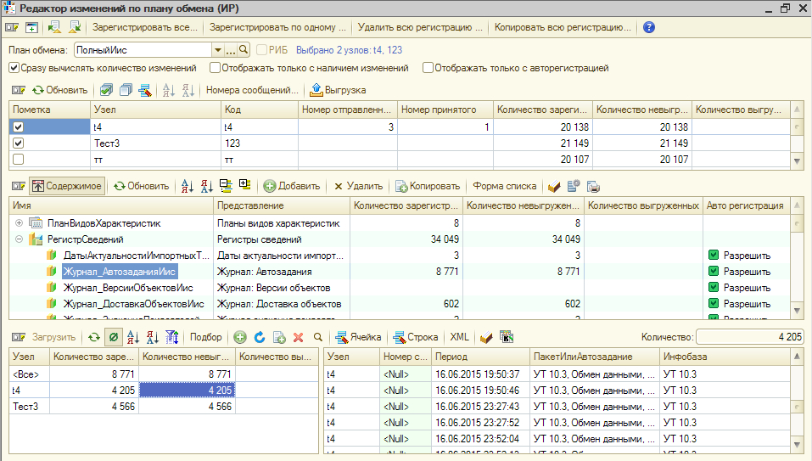The height and width of the screenshot is (461, 812).
Task: Click the collapse tree levels icon
Action: [x=226, y=185]
